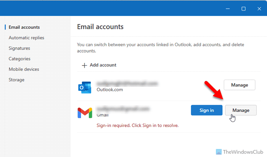The width and height of the screenshot is (267, 157).
Task: Click the Gmail account logo icon
Action: coord(84,112)
